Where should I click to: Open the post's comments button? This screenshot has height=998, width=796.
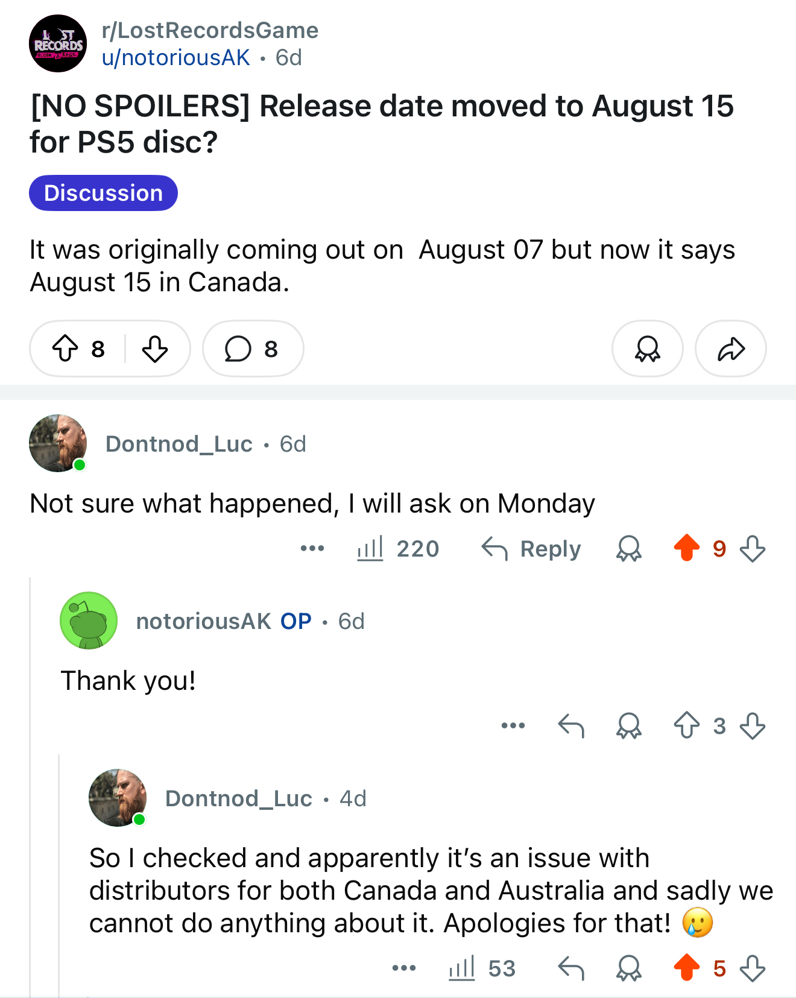tap(253, 349)
